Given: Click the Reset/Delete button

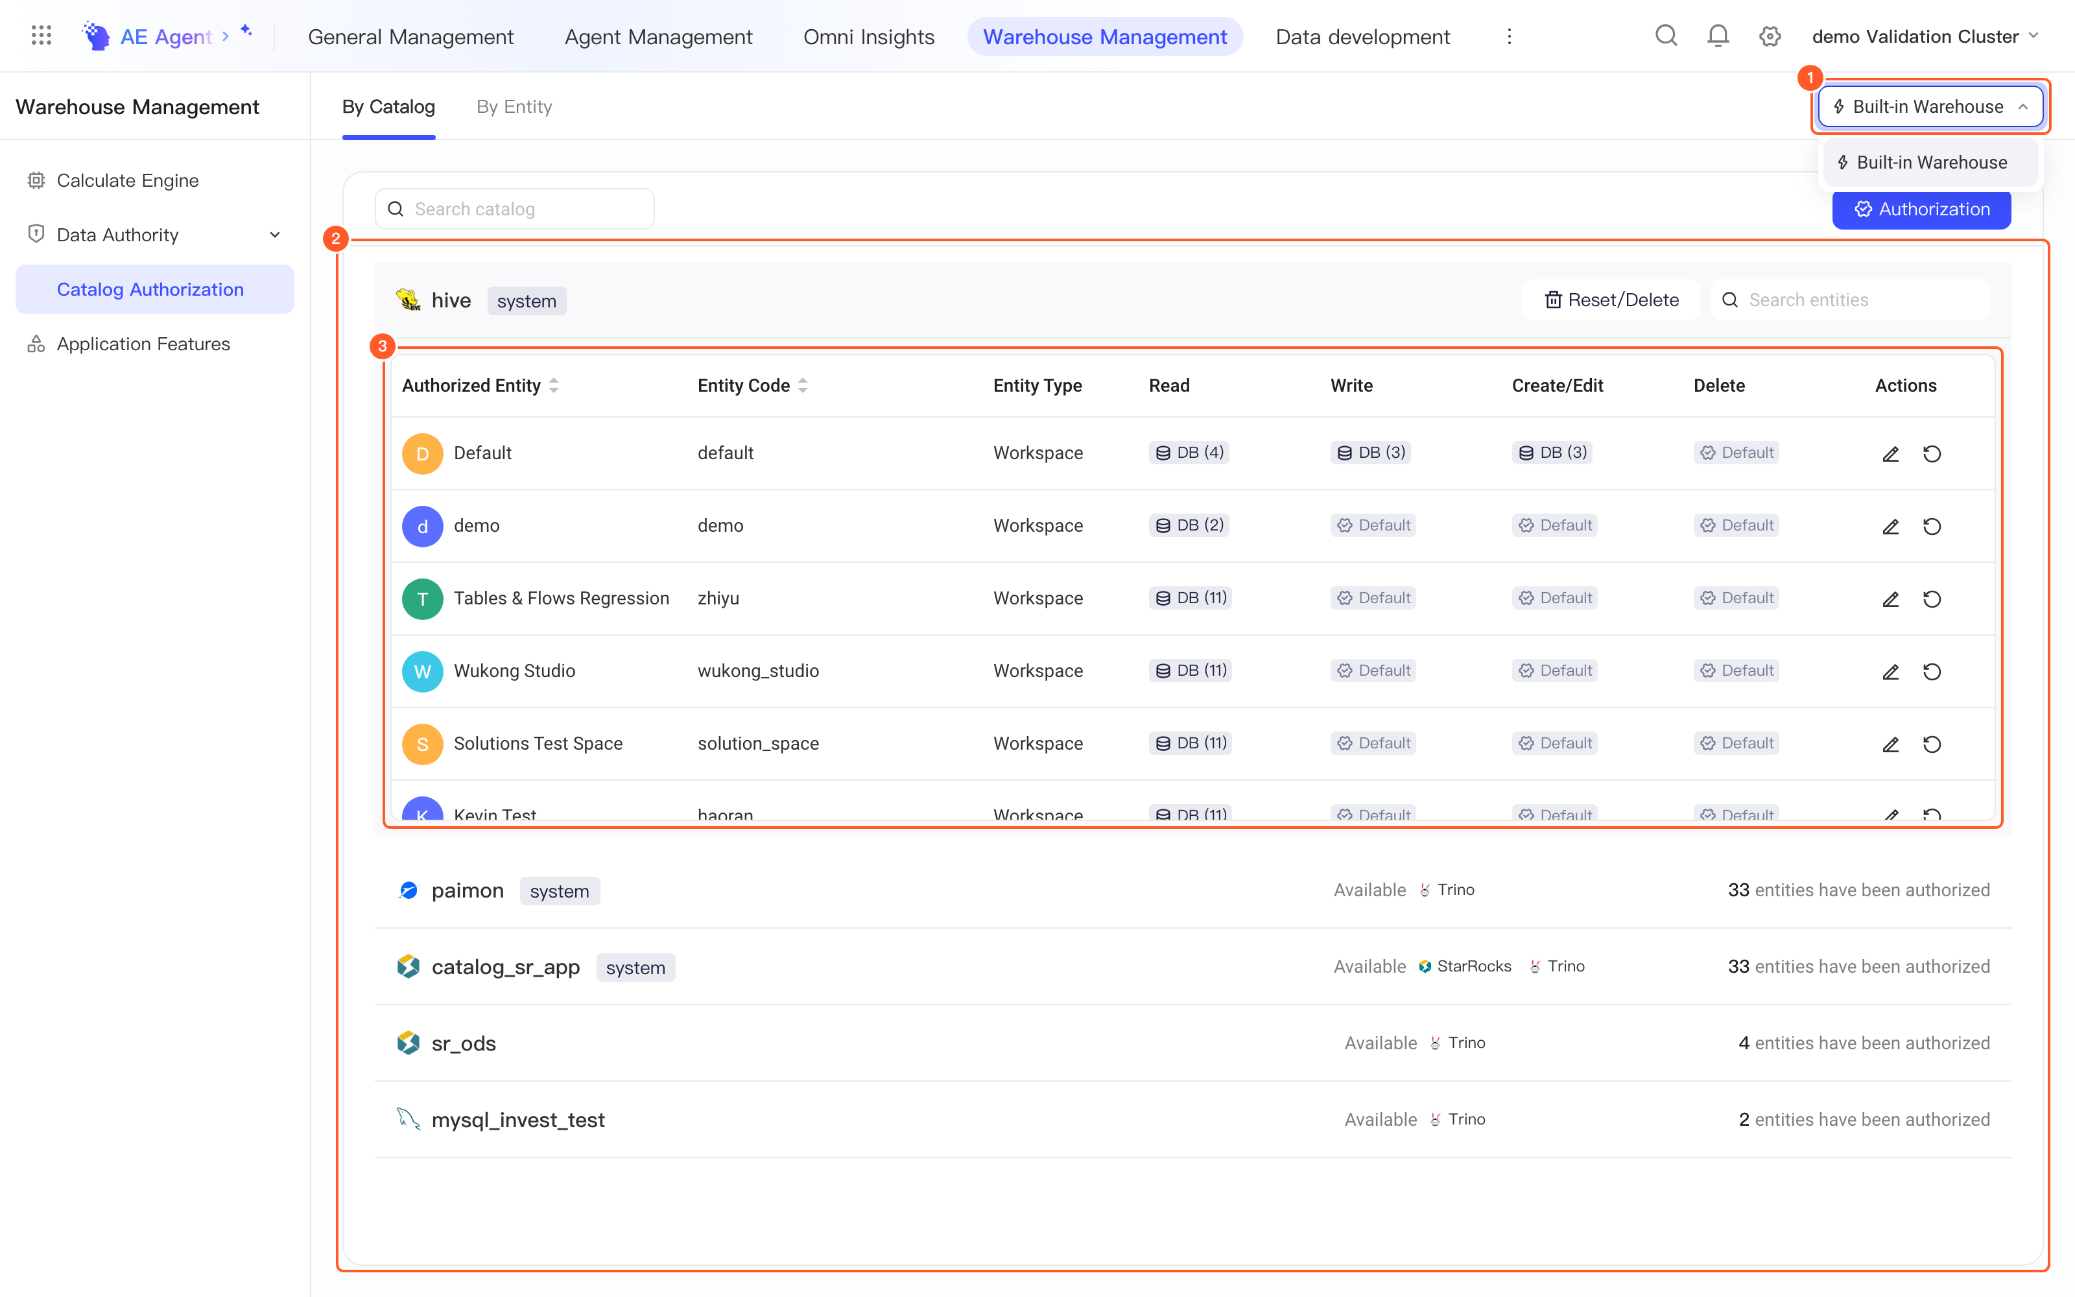Looking at the screenshot, I should tap(1611, 300).
